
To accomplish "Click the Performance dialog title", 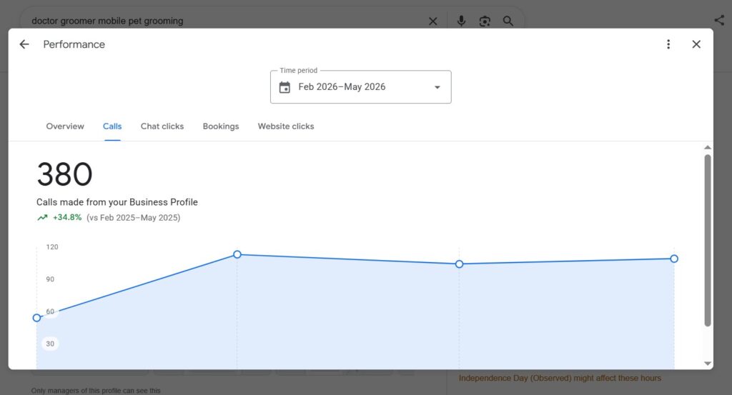I will pos(74,44).
